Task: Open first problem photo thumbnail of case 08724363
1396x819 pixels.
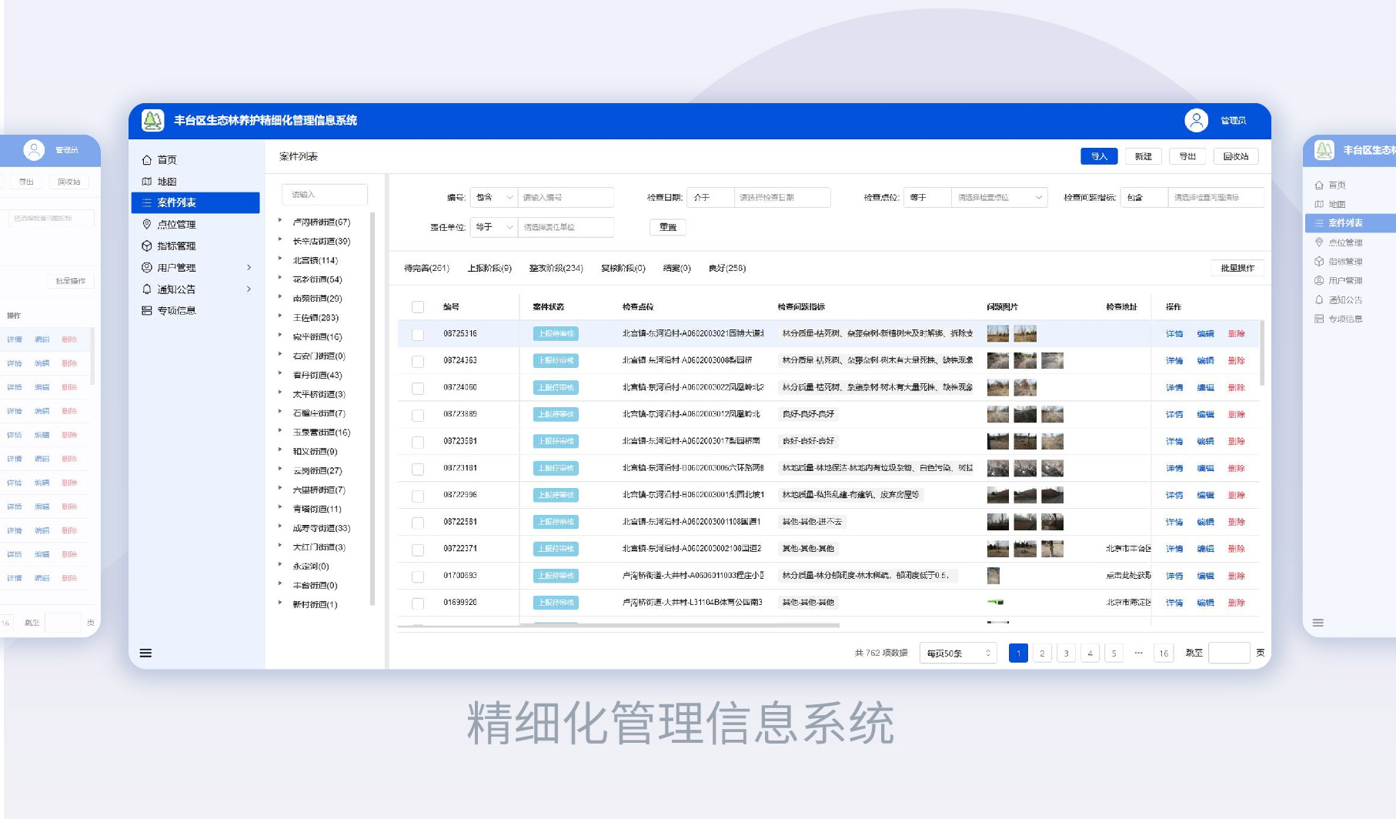Action: point(997,361)
